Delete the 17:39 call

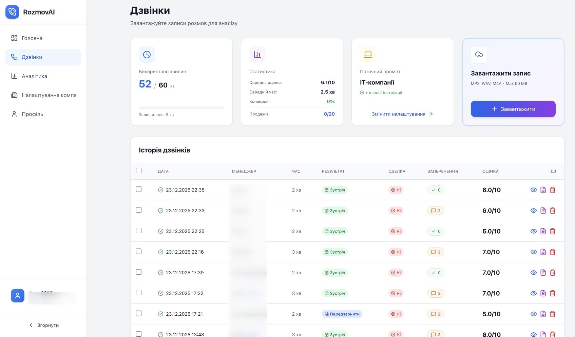[x=553, y=273]
